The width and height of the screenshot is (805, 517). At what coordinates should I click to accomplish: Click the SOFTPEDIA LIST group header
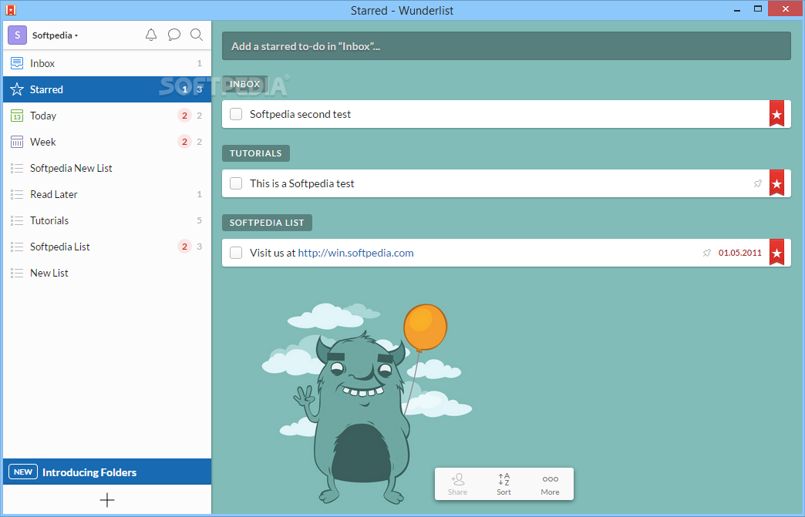[267, 223]
